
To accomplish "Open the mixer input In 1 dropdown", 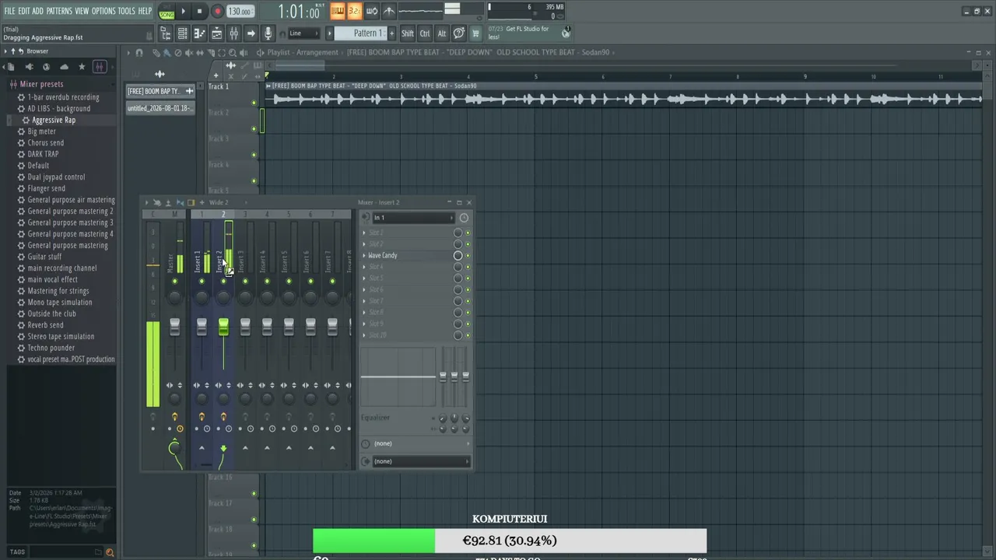I will point(412,218).
